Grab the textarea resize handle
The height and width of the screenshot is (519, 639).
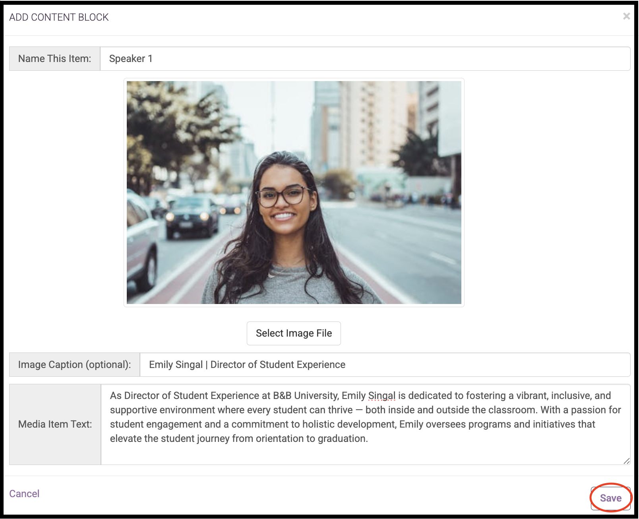point(626,461)
